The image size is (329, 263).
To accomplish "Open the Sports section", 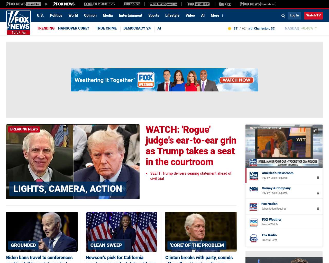I will 154,15.
